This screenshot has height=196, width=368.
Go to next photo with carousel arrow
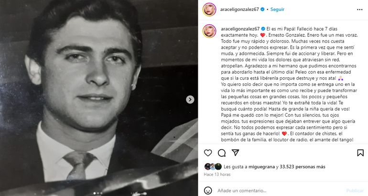point(190,100)
